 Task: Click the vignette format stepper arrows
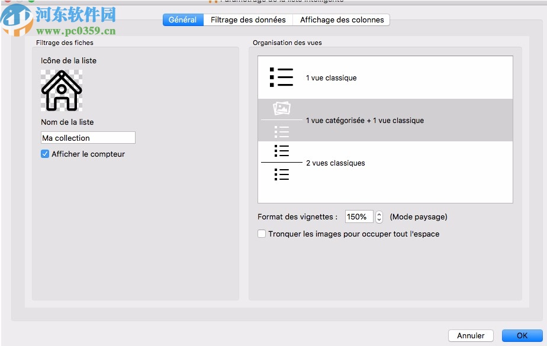tap(379, 216)
